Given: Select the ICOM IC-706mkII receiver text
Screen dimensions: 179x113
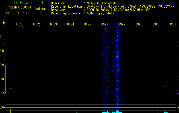Looking at the screenshot, I should click(118, 10).
